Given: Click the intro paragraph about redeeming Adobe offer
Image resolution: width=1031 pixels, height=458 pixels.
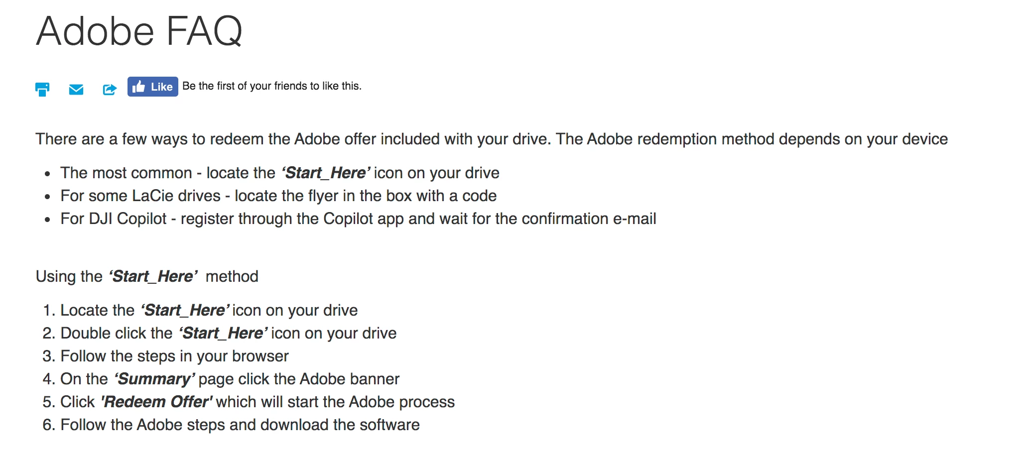Looking at the screenshot, I should (x=492, y=139).
